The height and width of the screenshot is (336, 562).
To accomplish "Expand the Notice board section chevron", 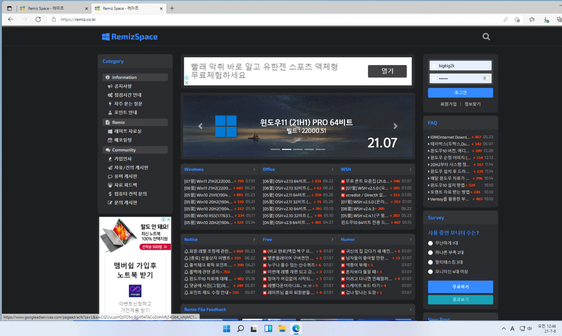I will (254, 239).
